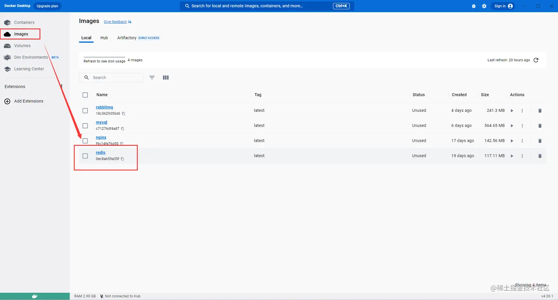This screenshot has height=300, width=558.
Task: Click the 564.65 MB size value
Action: 495,126
